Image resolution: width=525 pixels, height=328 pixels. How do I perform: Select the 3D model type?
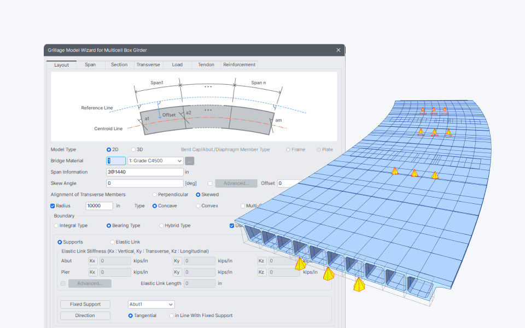[137, 150]
